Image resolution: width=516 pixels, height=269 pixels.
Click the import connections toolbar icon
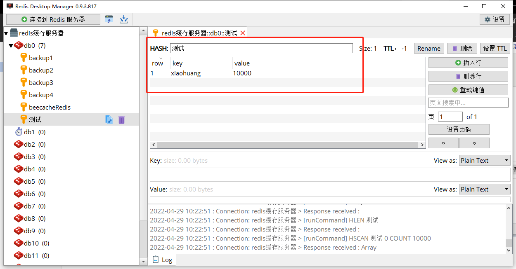pyautogui.click(x=109, y=19)
